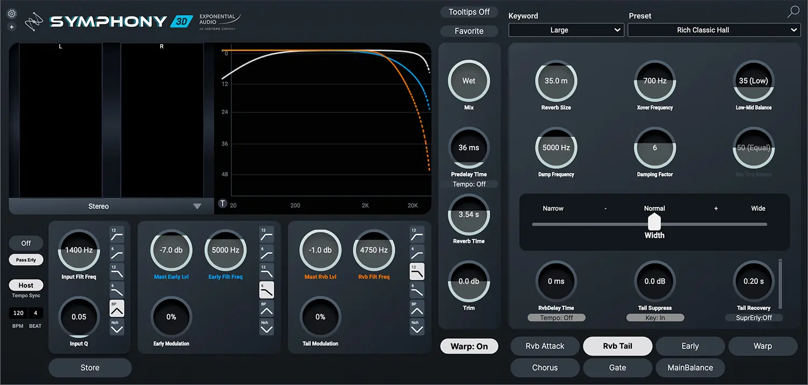Switch to the Early tab
The width and height of the screenshot is (808, 385).
690,346
